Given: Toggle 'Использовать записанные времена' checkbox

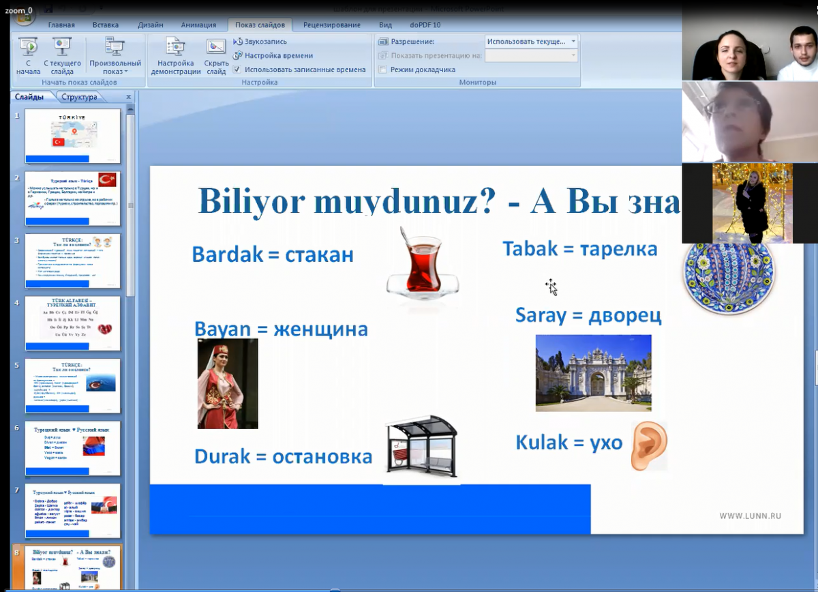Looking at the screenshot, I should pos(237,70).
